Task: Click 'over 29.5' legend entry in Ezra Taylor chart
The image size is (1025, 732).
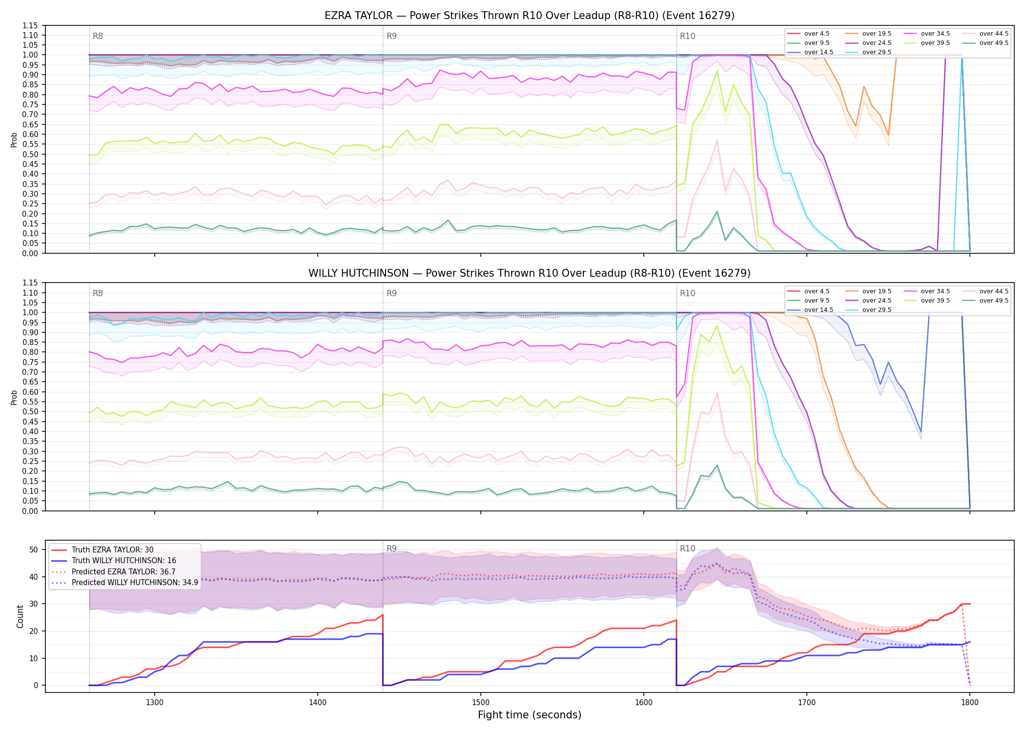Action: 868,52
